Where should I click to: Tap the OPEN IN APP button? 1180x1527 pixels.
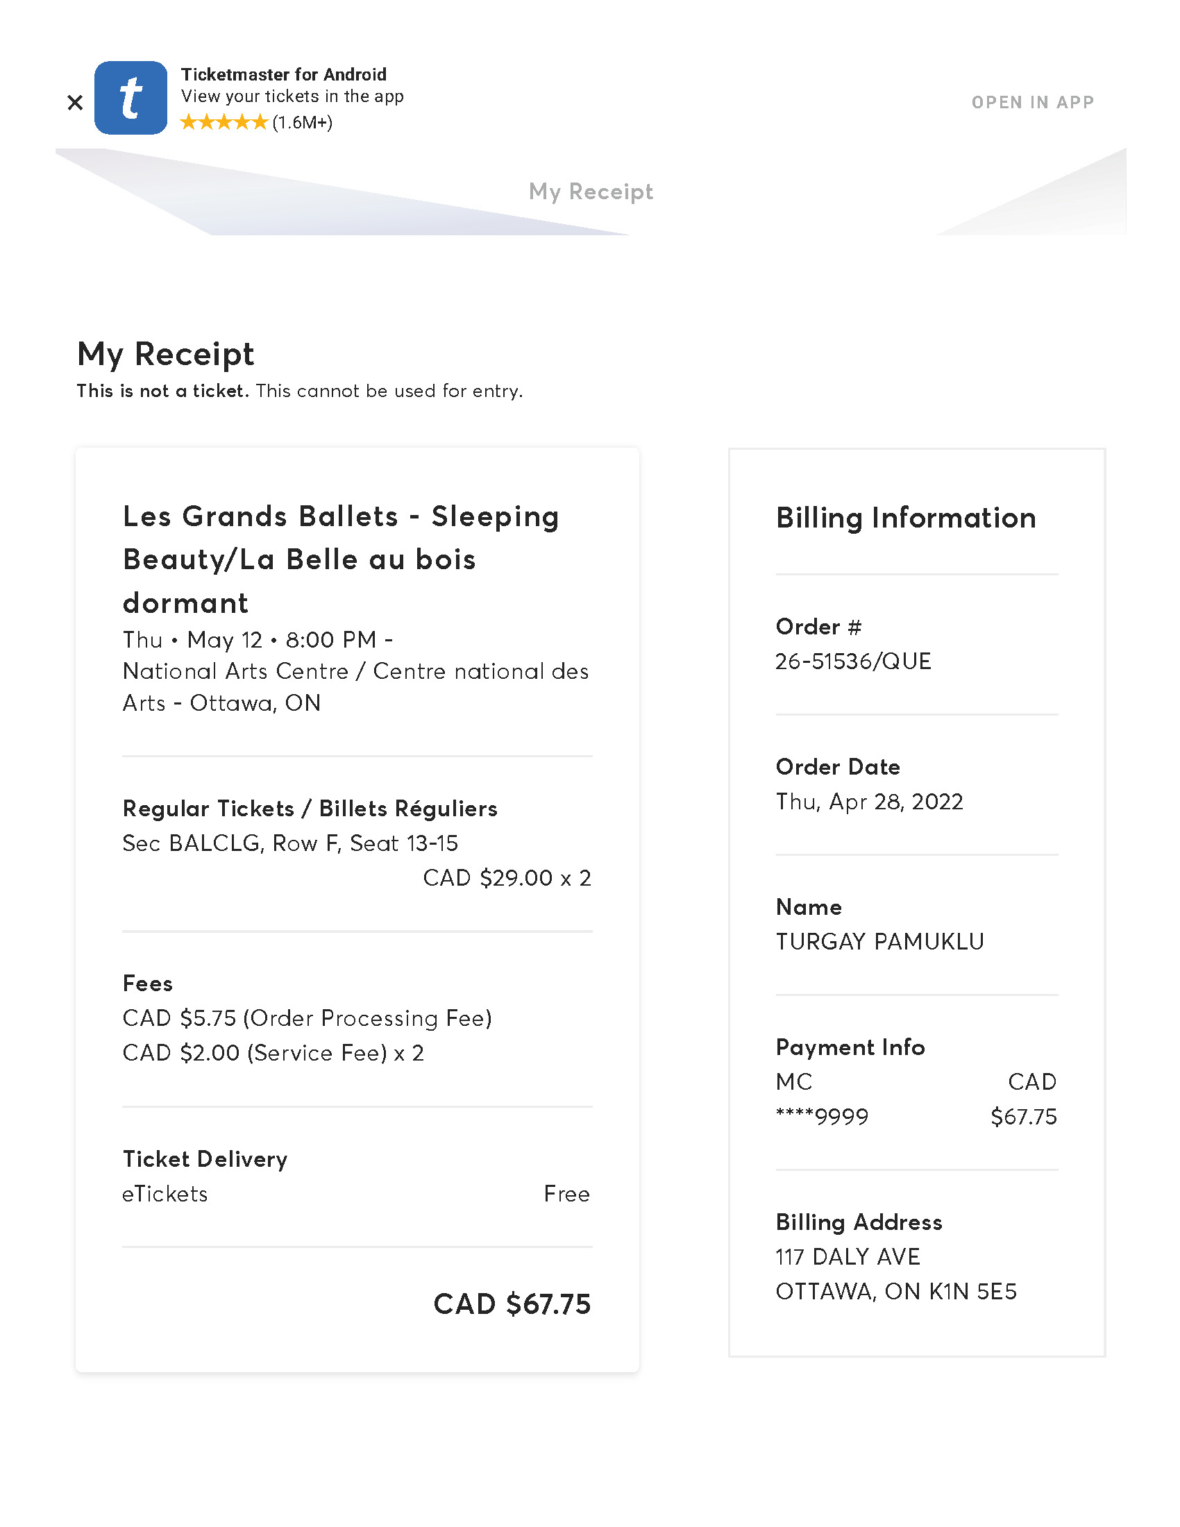click(x=1031, y=103)
